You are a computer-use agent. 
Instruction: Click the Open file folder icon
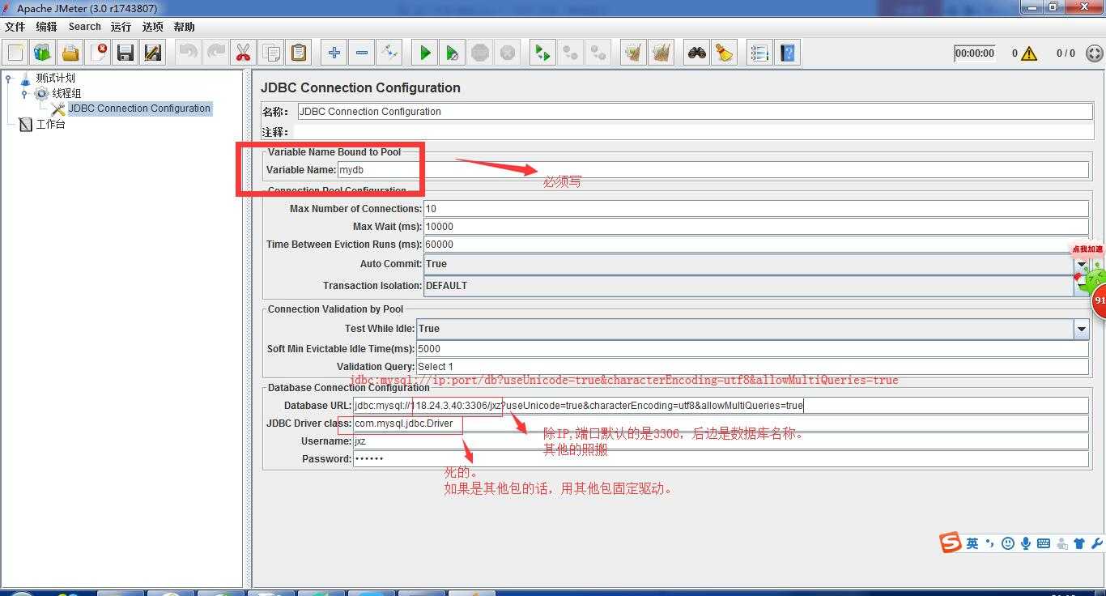click(x=70, y=53)
